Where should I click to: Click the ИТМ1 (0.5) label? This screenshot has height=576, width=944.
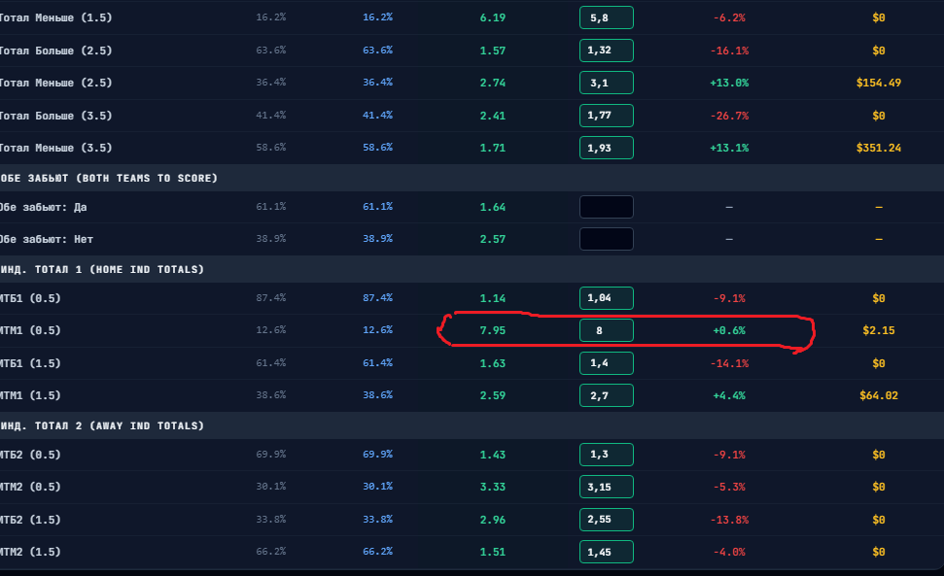30,330
